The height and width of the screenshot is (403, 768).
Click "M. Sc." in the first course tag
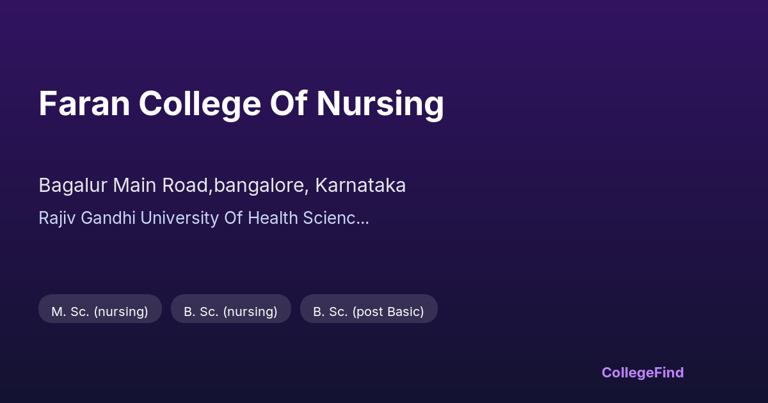[x=70, y=312]
